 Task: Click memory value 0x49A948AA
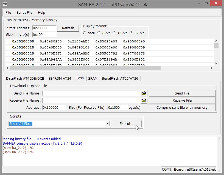[51, 59]
